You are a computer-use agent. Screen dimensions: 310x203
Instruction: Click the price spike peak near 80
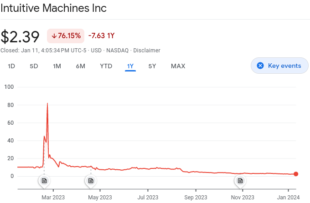point(47,104)
